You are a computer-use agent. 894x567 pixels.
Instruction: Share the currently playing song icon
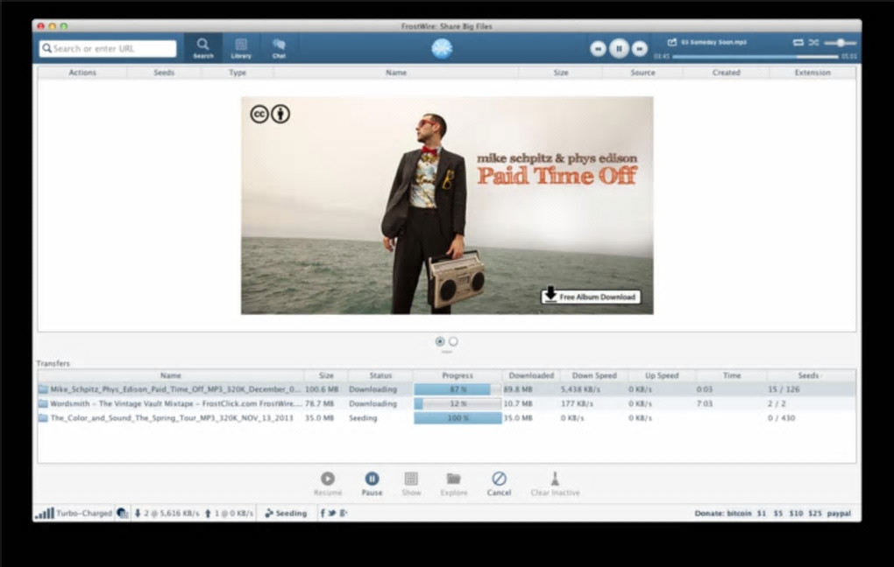tap(672, 42)
